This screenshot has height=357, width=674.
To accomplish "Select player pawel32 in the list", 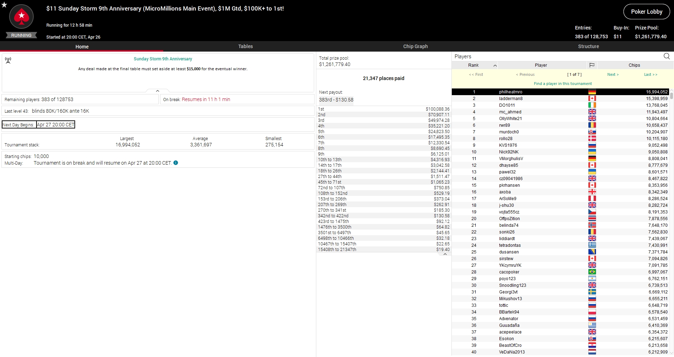I will (560, 172).
